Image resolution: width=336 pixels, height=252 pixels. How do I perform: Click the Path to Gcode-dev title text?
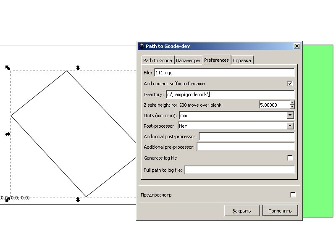tap(168, 46)
